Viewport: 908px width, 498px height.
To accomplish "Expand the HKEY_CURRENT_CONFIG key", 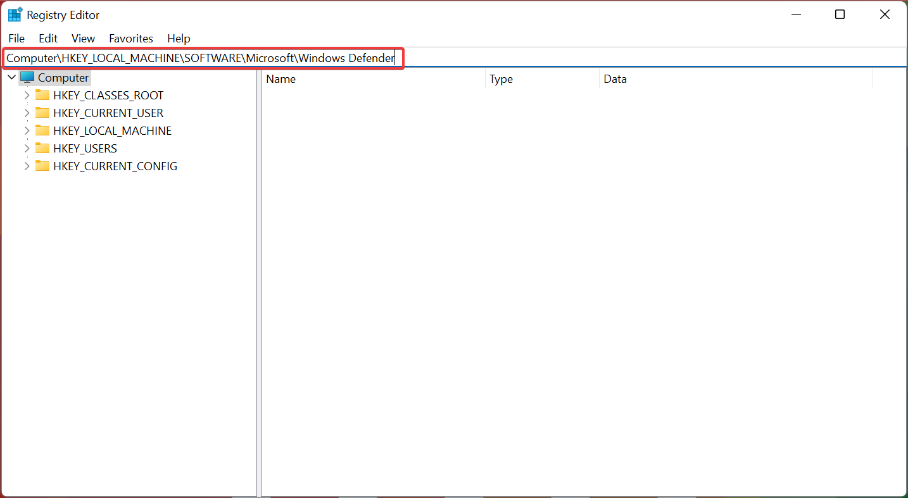I will (x=27, y=166).
